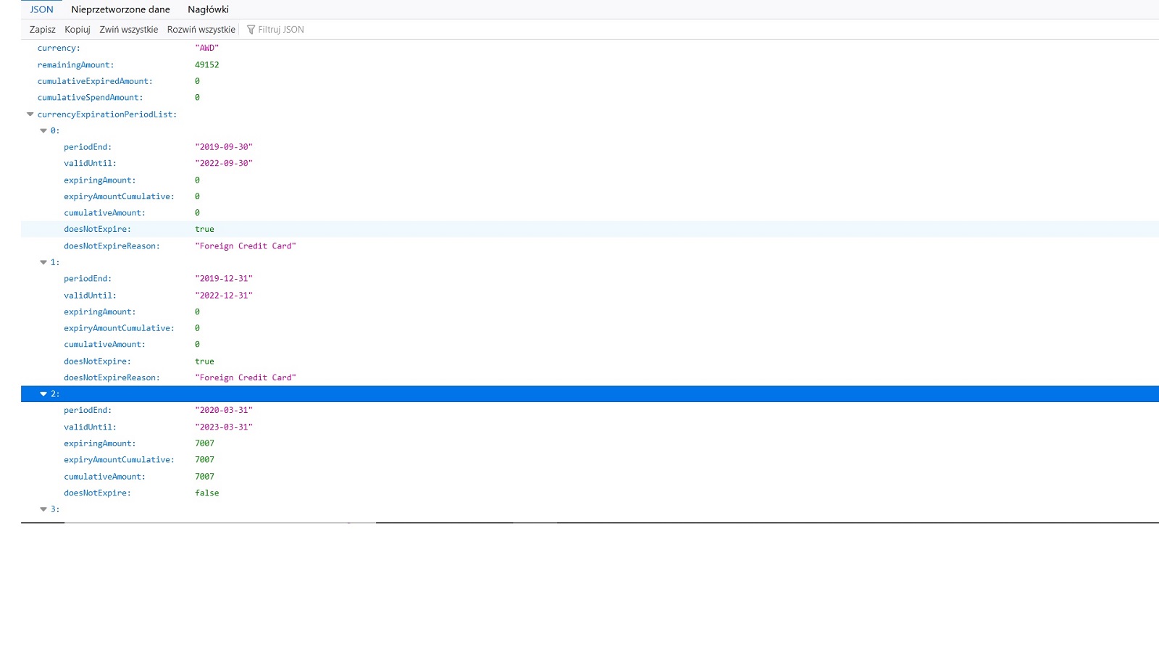Select the remainingAmount value 49152
Screen dimensions: 1159x652
(x=206, y=64)
